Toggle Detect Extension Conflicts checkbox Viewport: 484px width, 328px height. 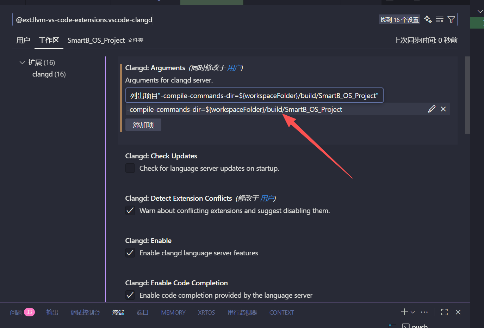130,211
